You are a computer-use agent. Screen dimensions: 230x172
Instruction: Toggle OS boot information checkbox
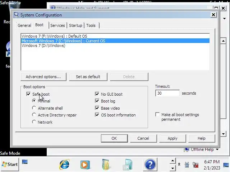(97, 115)
